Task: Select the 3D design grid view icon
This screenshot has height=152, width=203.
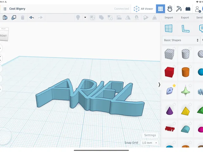Action: pyautogui.click(x=160, y=9)
